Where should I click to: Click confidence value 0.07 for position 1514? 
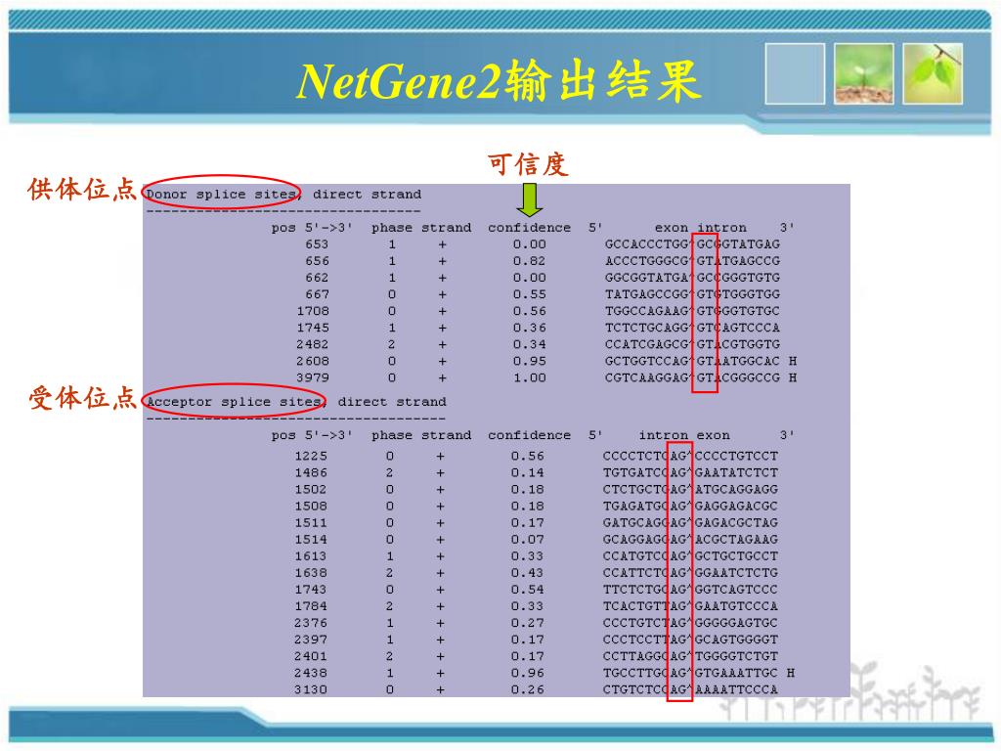pos(527,539)
